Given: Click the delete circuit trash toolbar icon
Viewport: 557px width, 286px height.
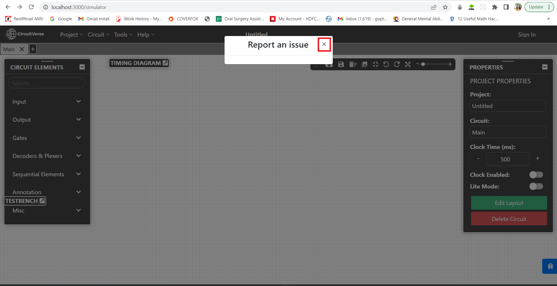Looking at the screenshot, I should tap(353, 64).
